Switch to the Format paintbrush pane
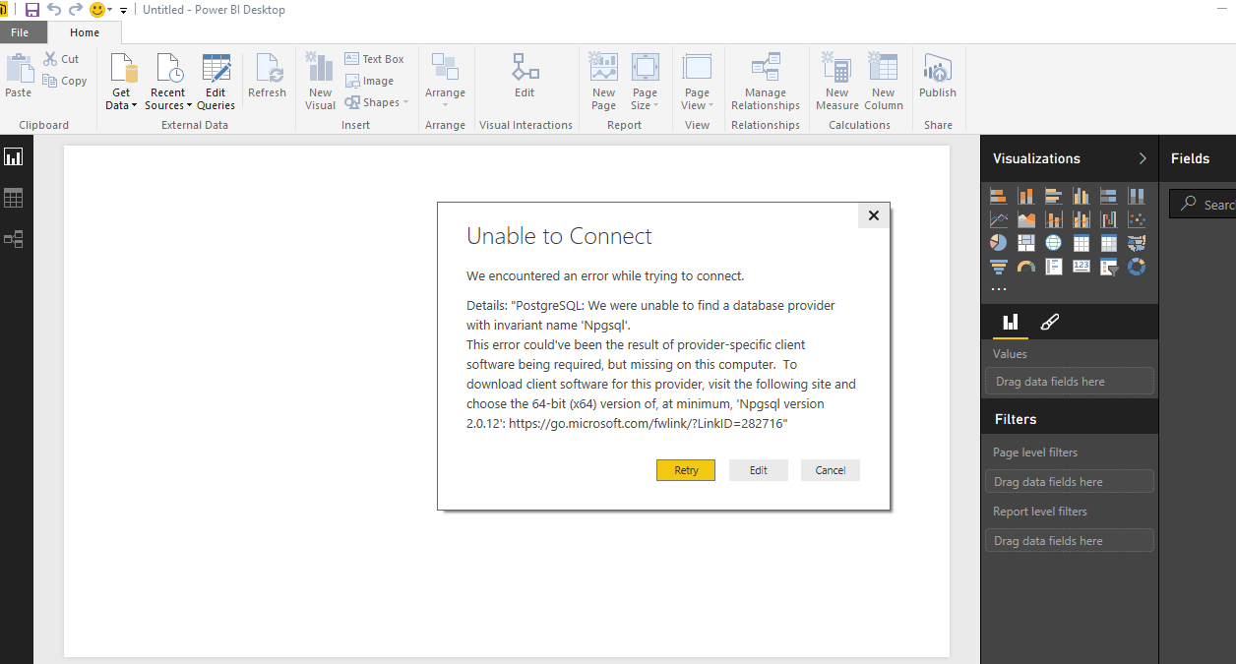The height and width of the screenshot is (664, 1236). pyautogui.click(x=1049, y=322)
